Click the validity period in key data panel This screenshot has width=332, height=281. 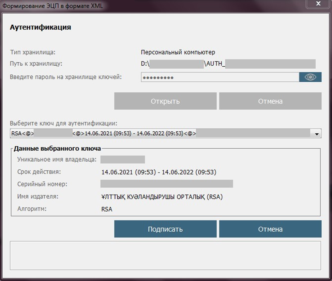[x=159, y=172]
